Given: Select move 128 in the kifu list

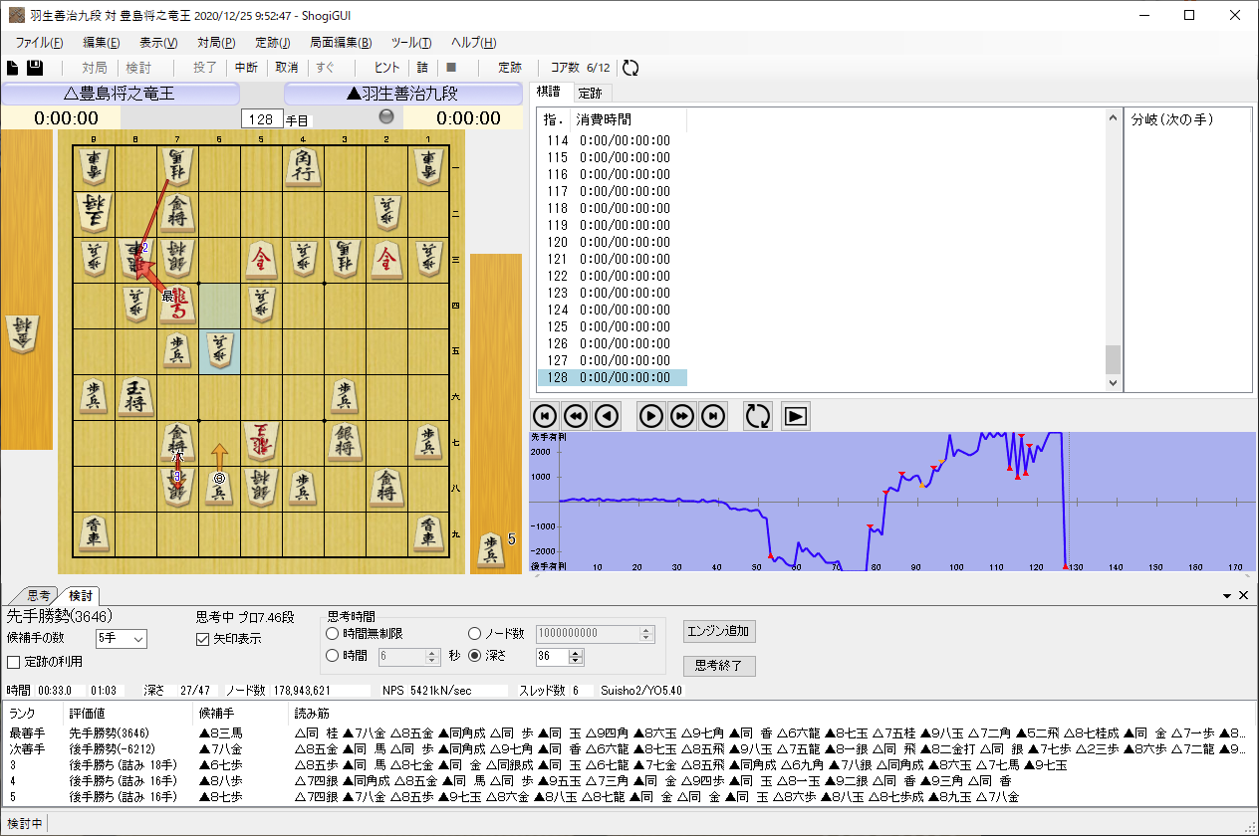Looking at the screenshot, I should point(612,378).
